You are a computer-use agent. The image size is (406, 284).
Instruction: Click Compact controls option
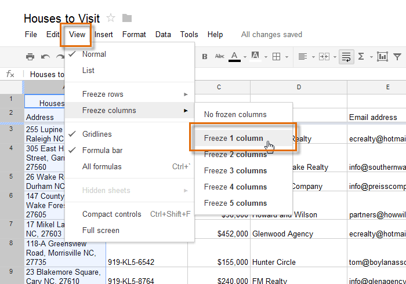click(x=129, y=214)
